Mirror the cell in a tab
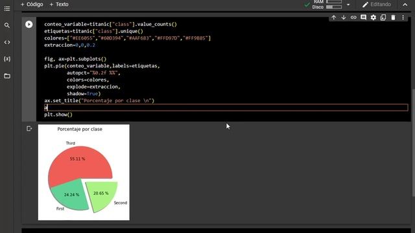 383,17
